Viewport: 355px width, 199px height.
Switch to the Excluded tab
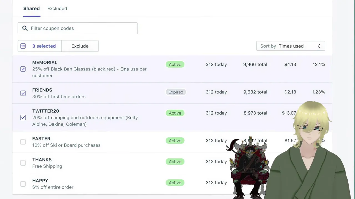point(57,9)
